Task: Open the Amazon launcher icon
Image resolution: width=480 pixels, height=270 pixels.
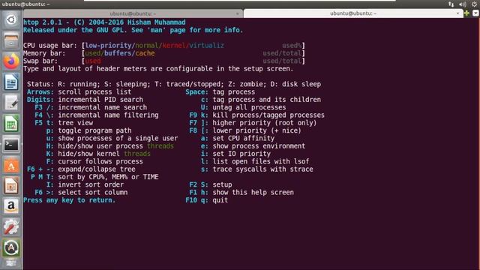Action: tap(11, 207)
